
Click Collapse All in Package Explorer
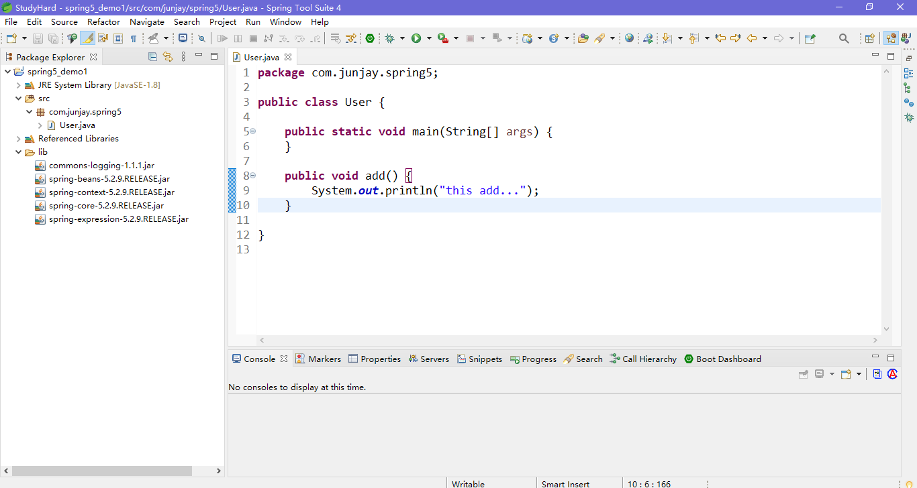pos(152,57)
